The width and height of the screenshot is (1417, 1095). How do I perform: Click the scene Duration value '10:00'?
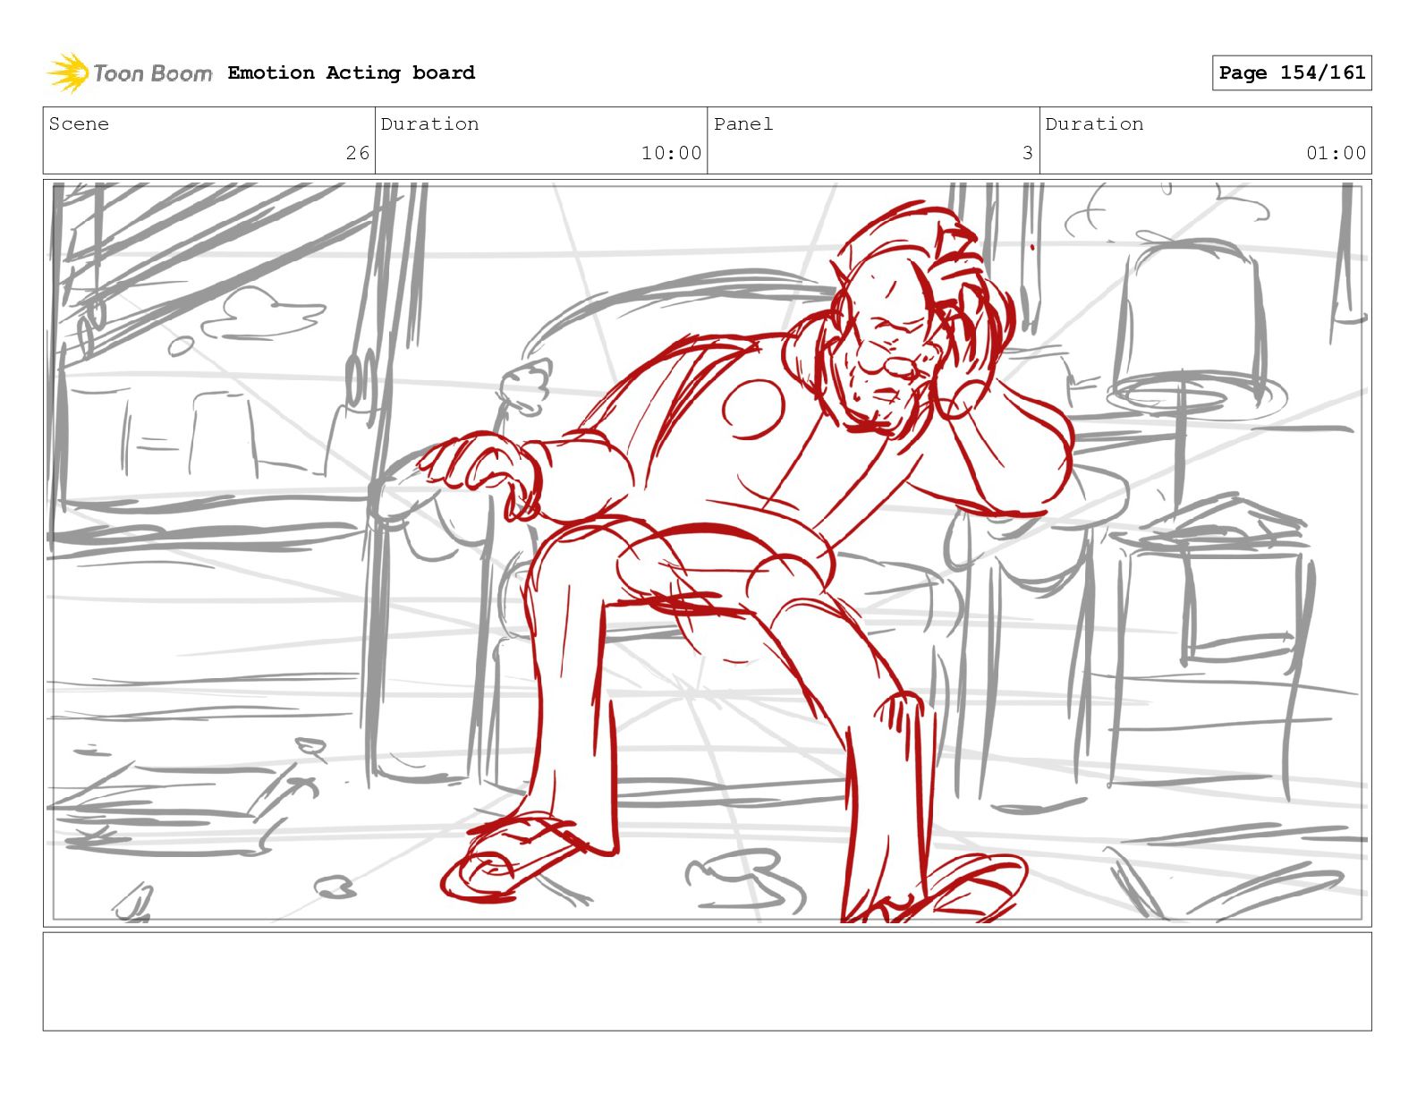[671, 153]
